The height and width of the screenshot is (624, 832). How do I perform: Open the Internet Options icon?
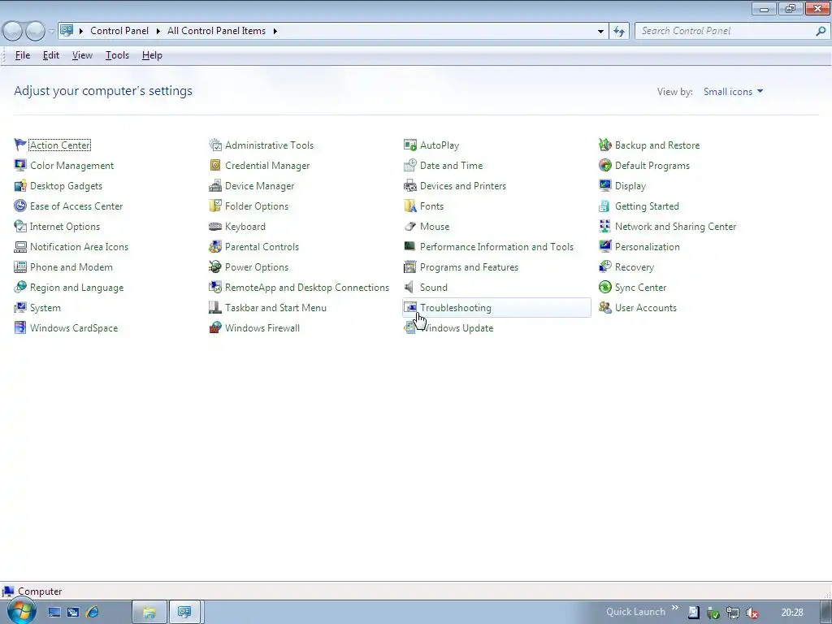point(20,227)
